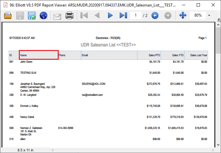
Task: Activate the pan move cross-arrows tool
Action: click(x=183, y=15)
